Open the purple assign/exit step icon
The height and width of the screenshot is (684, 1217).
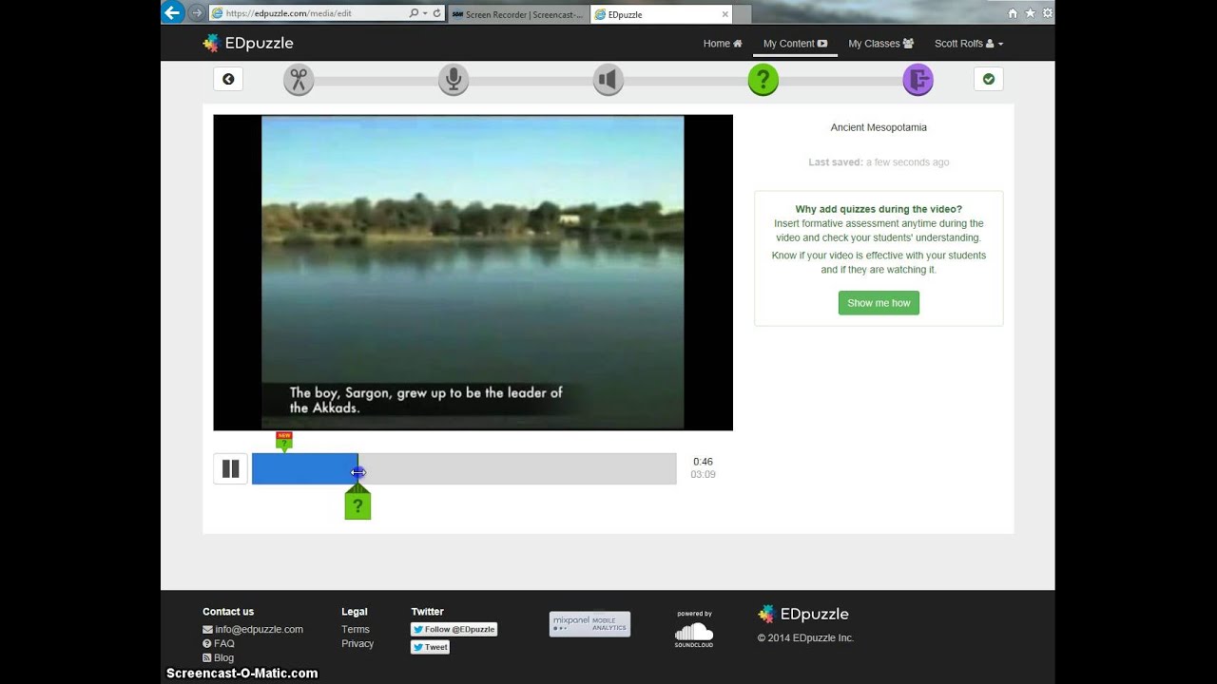click(x=918, y=80)
